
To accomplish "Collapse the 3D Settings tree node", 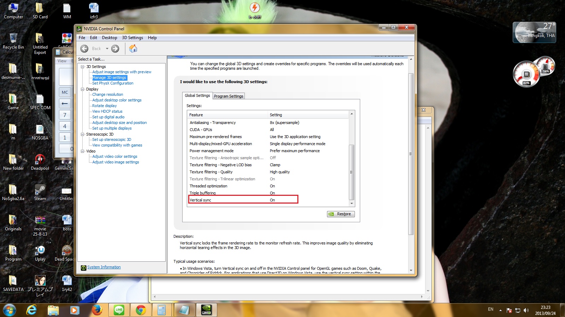I will [83, 67].
